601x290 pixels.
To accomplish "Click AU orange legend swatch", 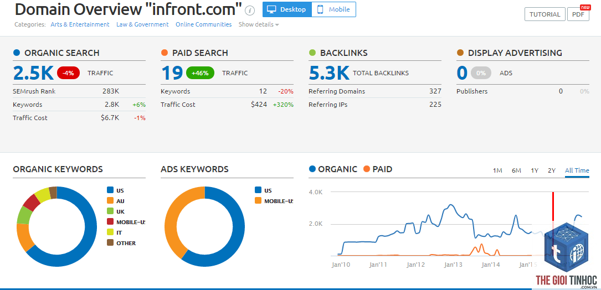I will click(x=110, y=201).
